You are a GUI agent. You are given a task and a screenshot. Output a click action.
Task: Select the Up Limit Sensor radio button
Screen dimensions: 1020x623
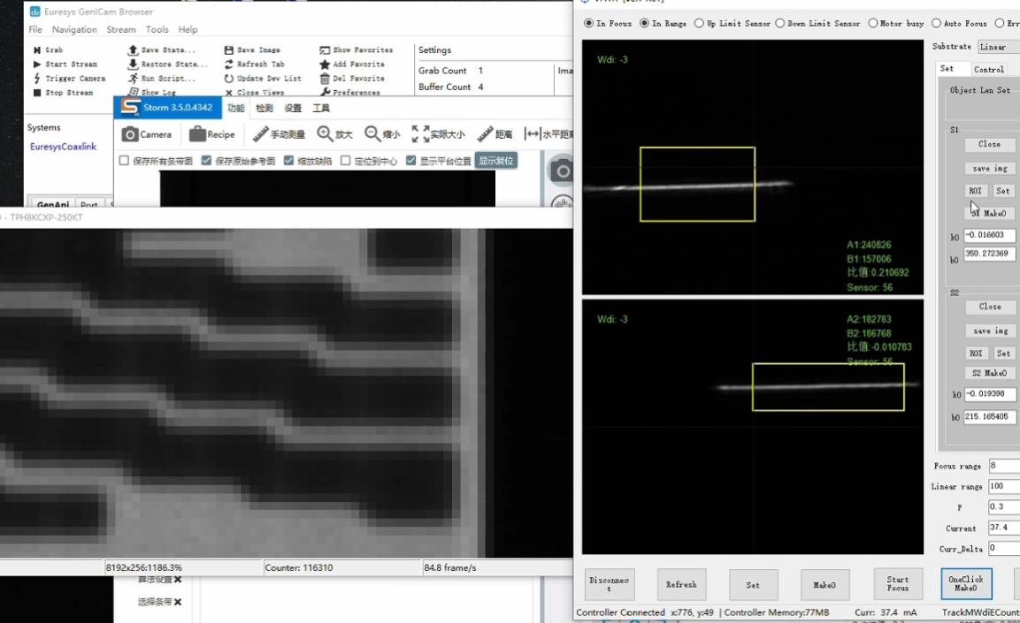(699, 23)
